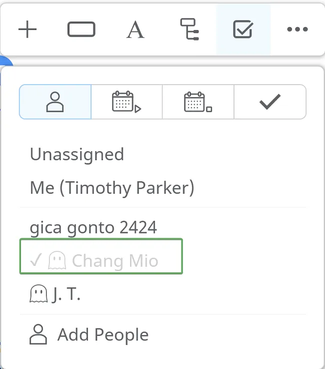
Task: Open the tree structure layout icon
Action: click(189, 30)
